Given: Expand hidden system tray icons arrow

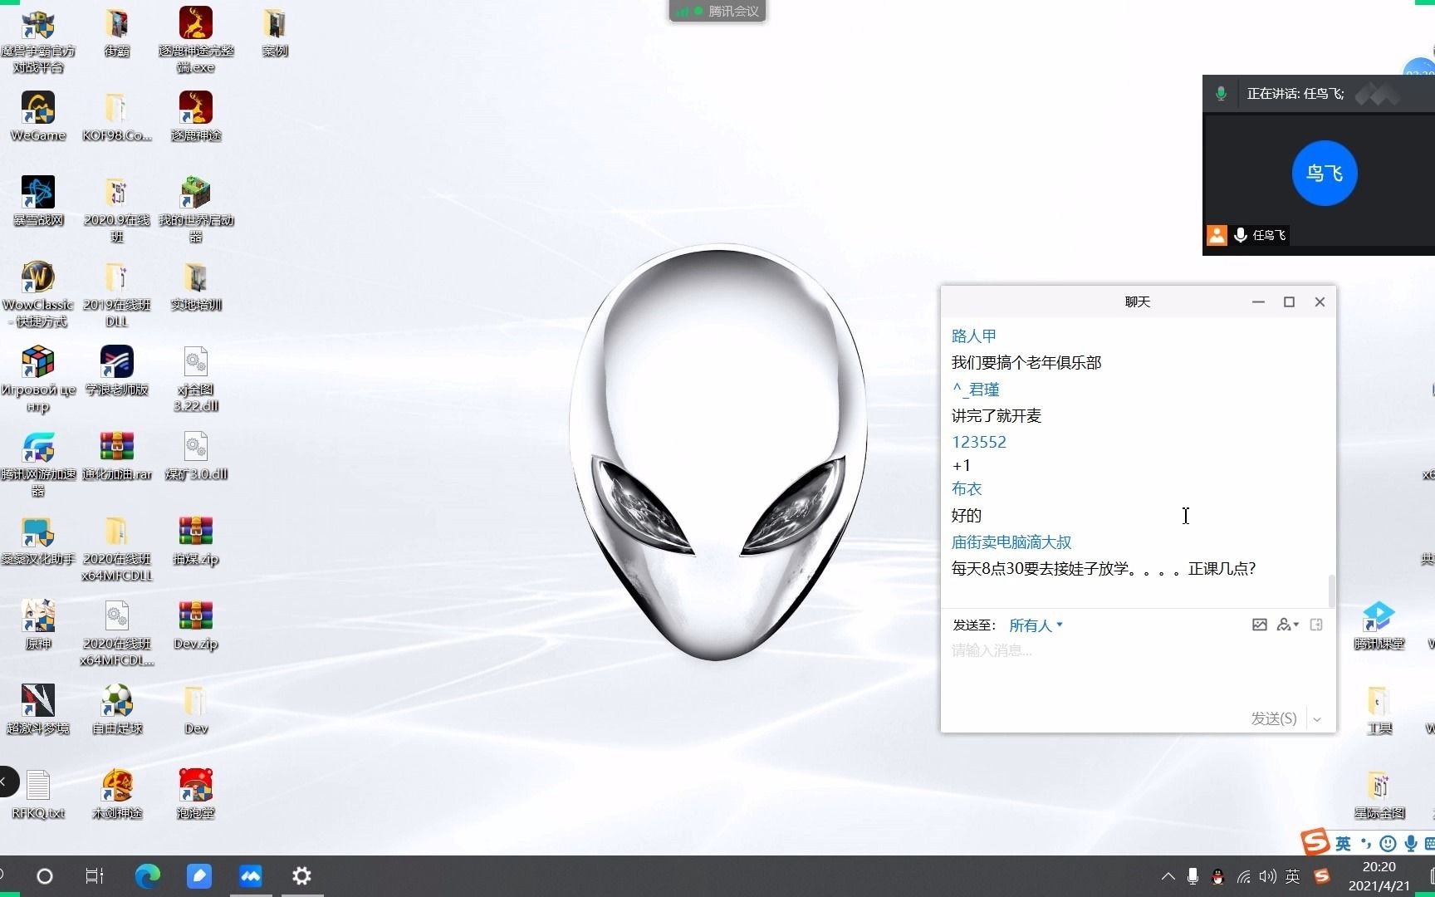Looking at the screenshot, I should (1168, 876).
